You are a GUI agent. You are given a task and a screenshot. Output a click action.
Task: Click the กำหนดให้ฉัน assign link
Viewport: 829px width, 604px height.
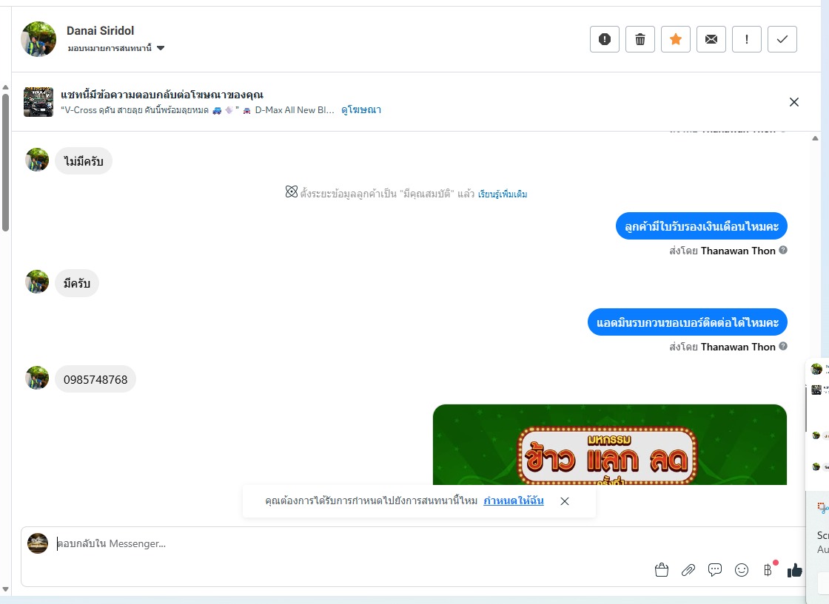pos(514,500)
